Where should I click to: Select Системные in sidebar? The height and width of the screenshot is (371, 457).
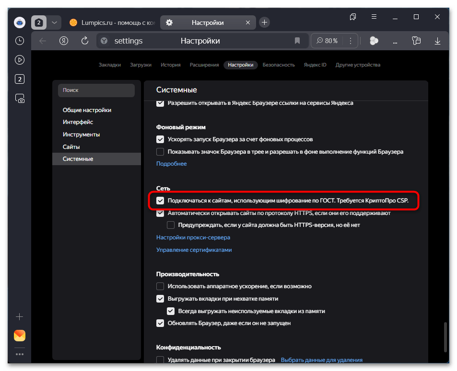pyautogui.click(x=96, y=159)
